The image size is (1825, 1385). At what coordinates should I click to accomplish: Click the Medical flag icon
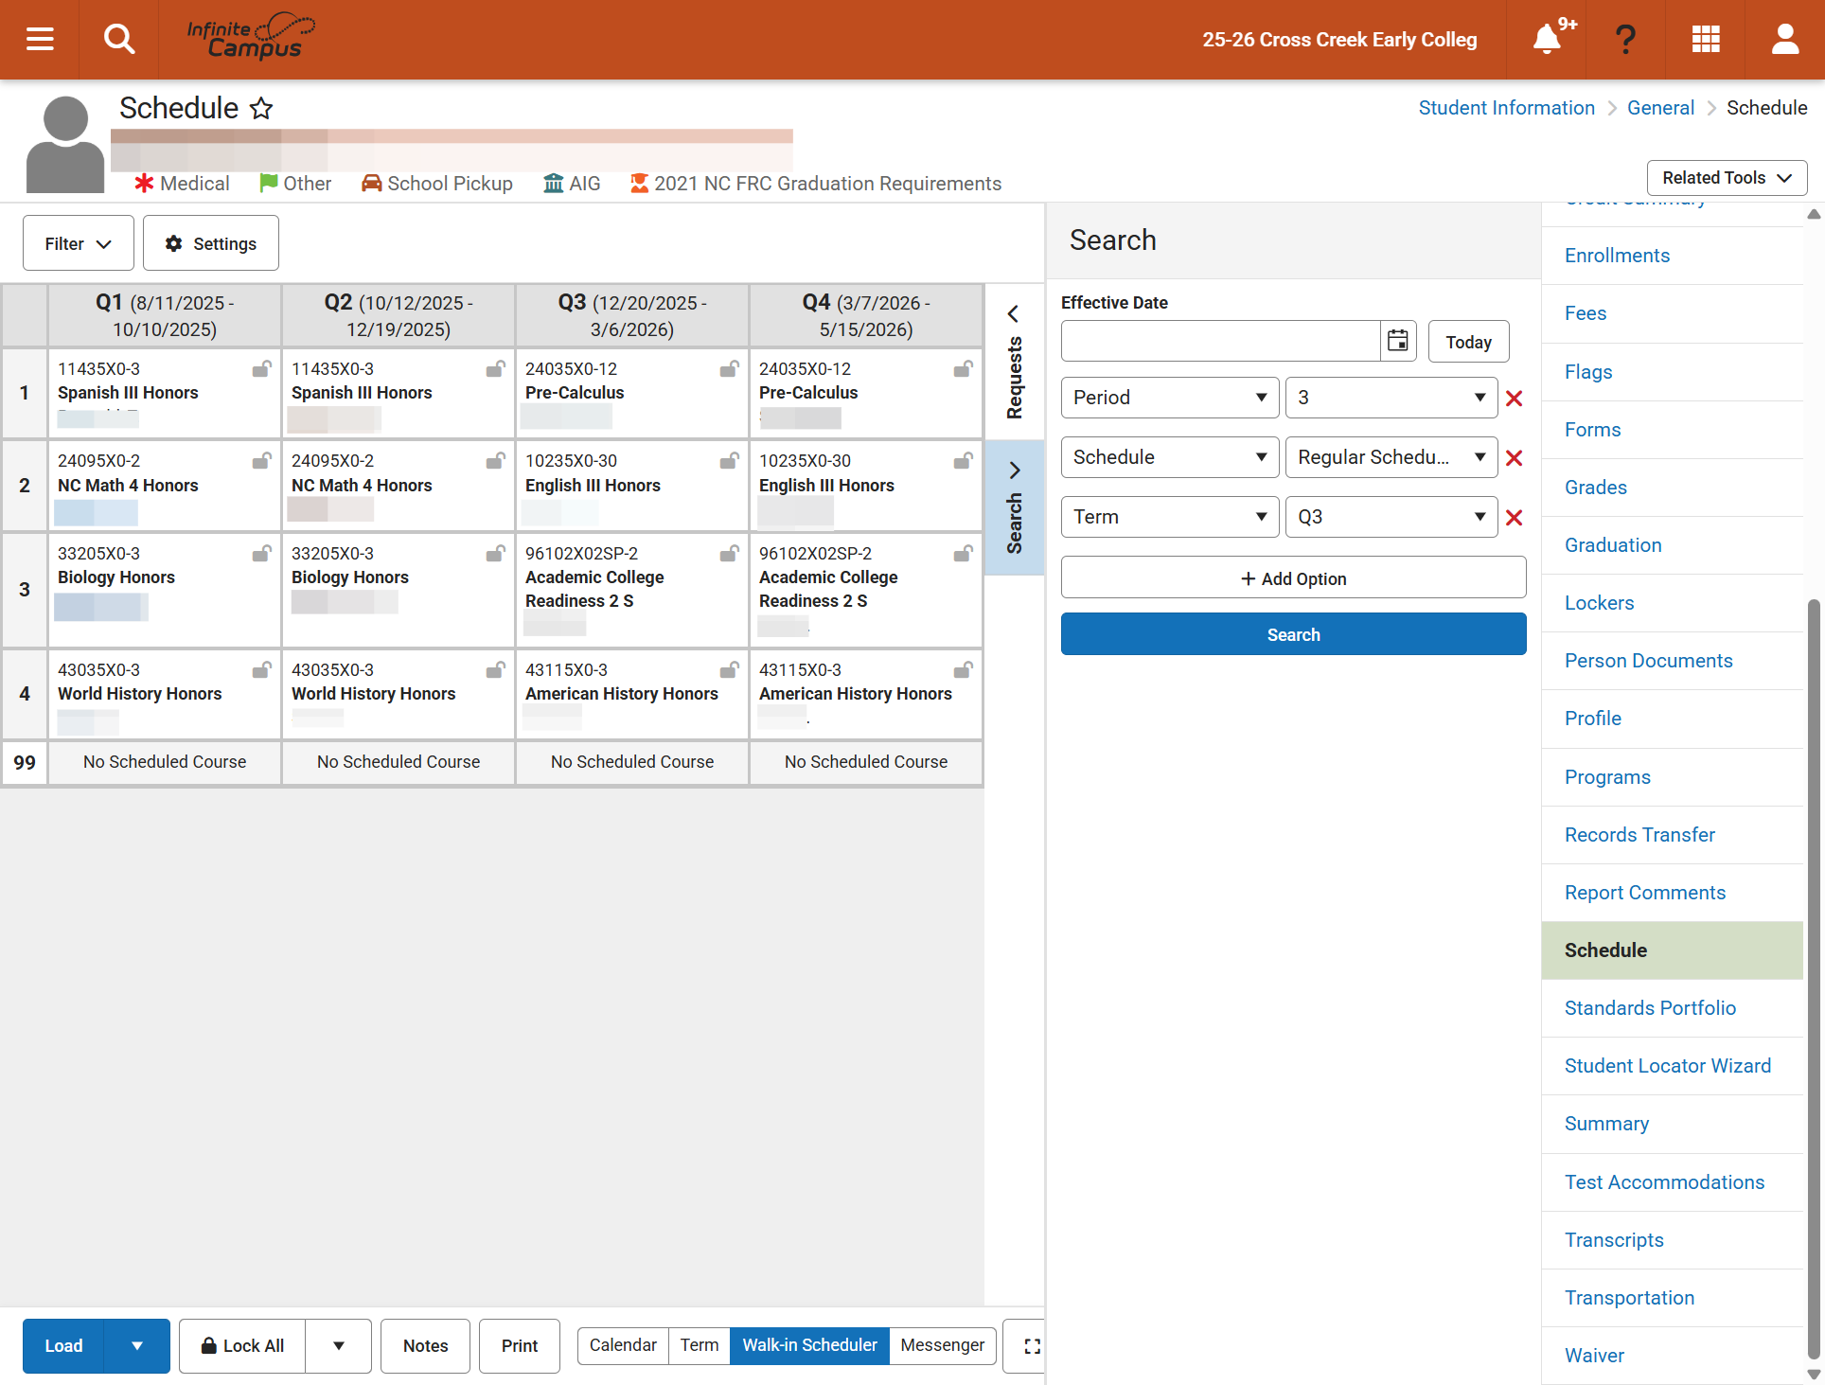point(144,184)
